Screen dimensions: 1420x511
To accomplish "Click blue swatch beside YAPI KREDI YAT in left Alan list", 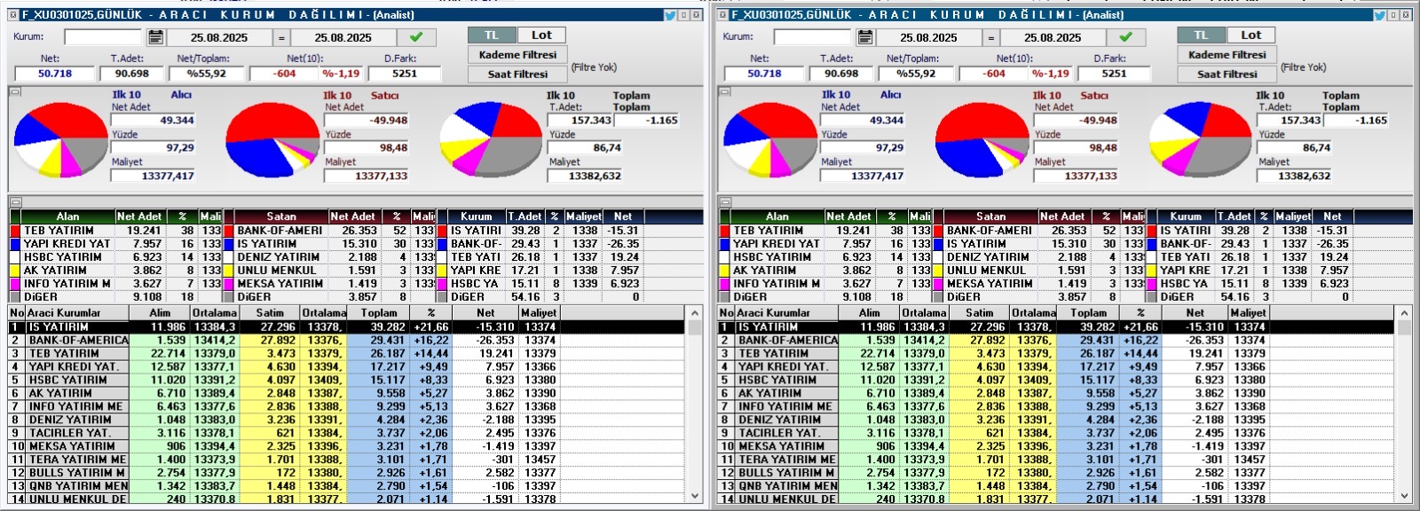I will pyautogui.click(x=15, y=244).
